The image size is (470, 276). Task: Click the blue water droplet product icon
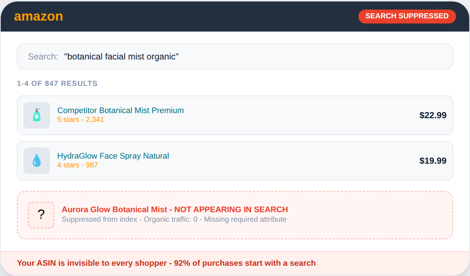tap(37, 161)
